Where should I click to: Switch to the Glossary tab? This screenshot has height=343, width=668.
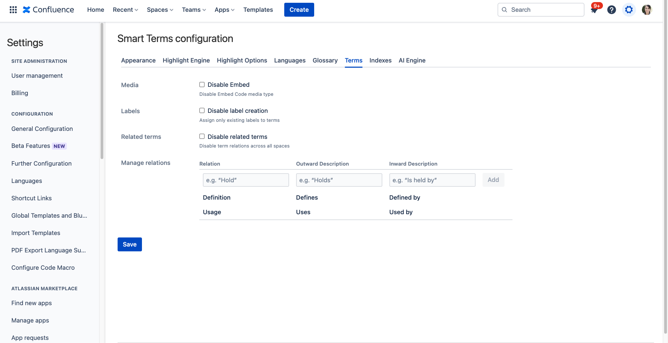325,60
